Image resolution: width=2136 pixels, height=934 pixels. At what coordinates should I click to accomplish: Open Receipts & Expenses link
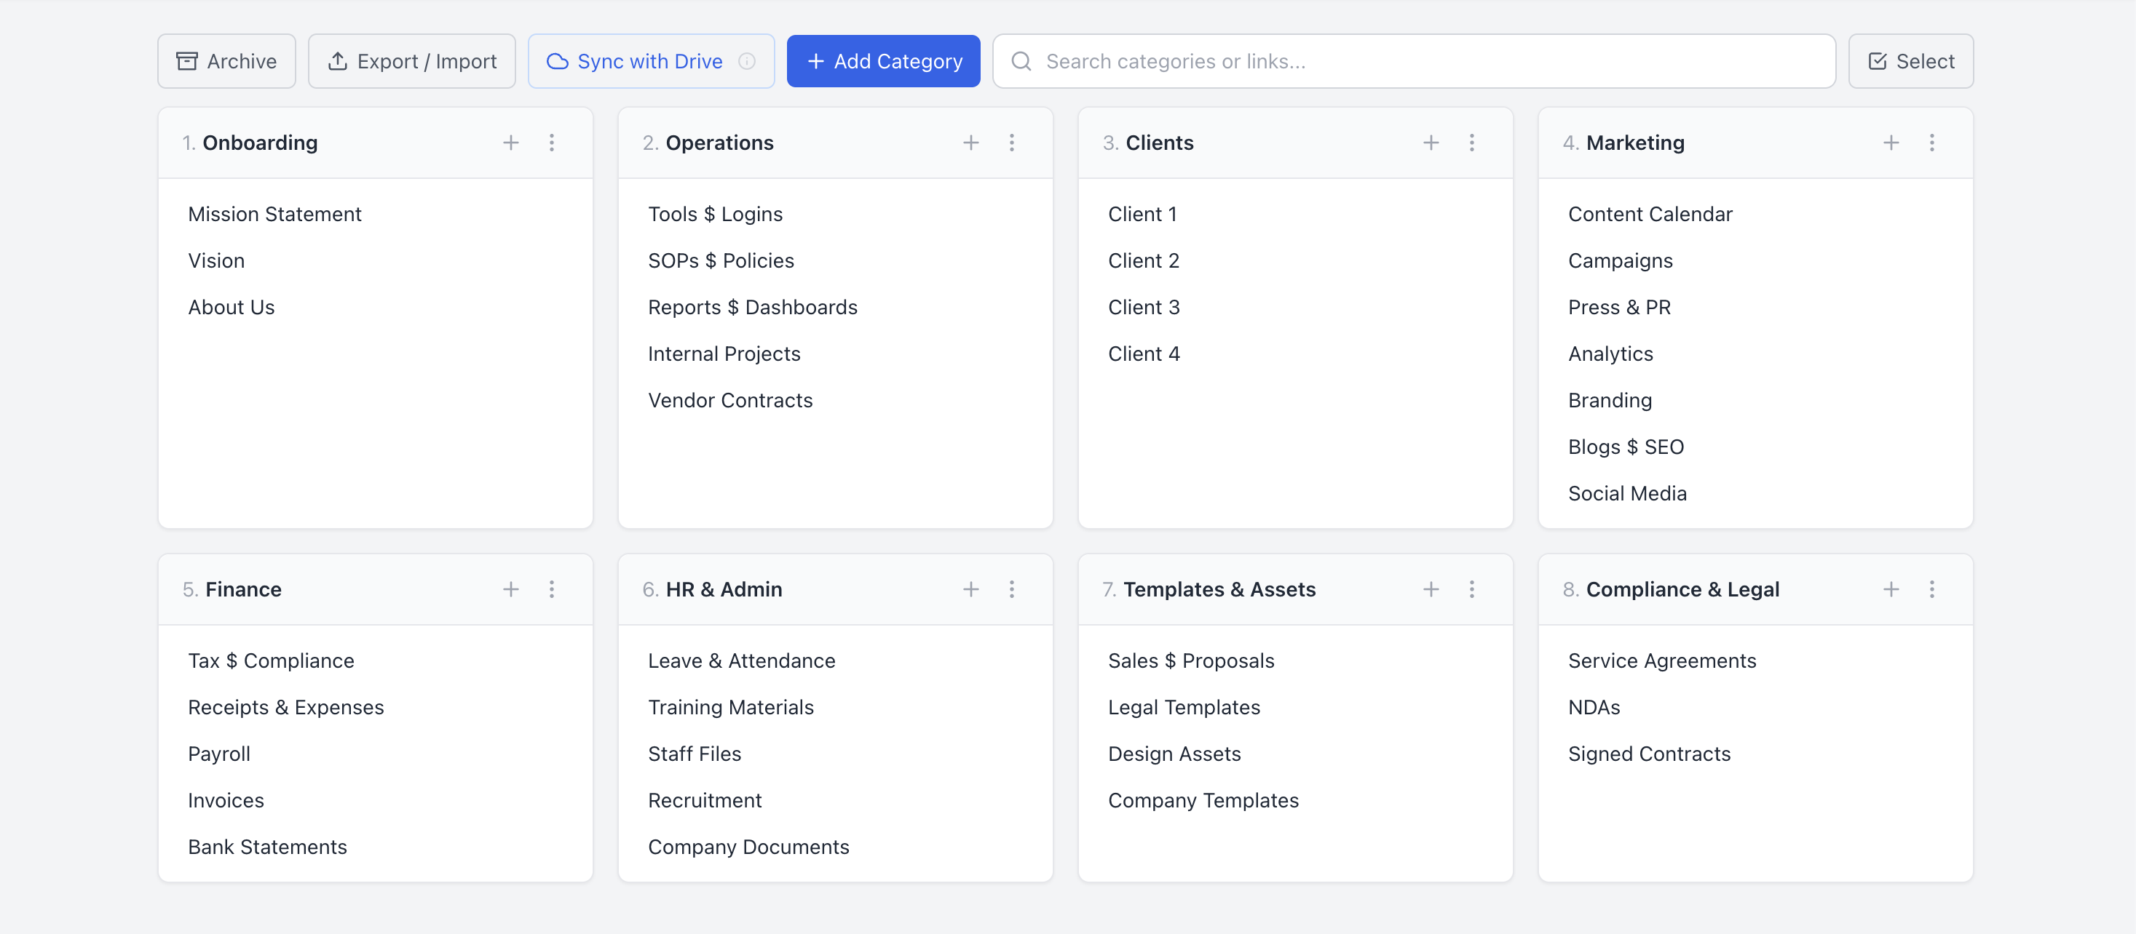pos(286,707)
